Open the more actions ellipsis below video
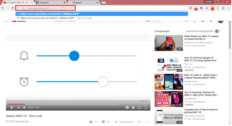This screenshot has width=232, height=126. coord(147,122)
